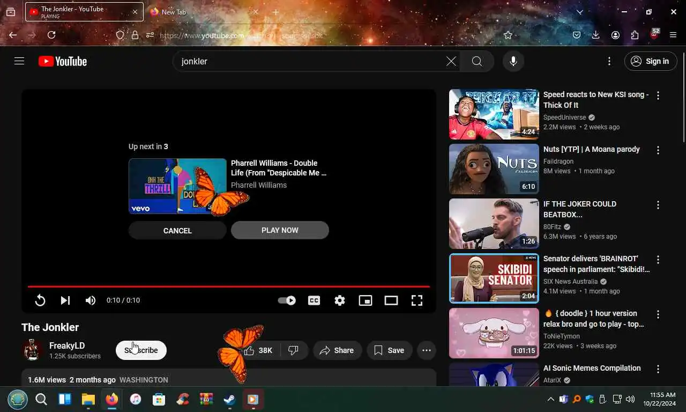Click the URL address bar

click(x=316, y=35)
